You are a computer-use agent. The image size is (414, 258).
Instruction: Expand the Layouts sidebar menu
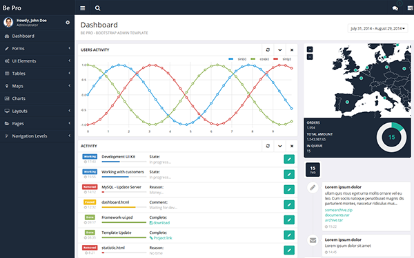pyautogui.click(x=37, y=111)
